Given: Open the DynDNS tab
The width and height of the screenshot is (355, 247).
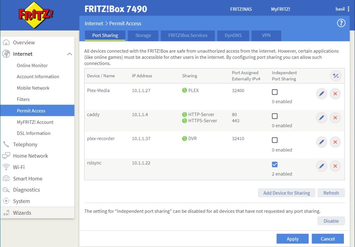Looking at the screenshot, I should click(233, 36).
